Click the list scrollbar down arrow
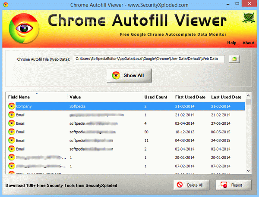259x197 pixels. tap(248, 171)
